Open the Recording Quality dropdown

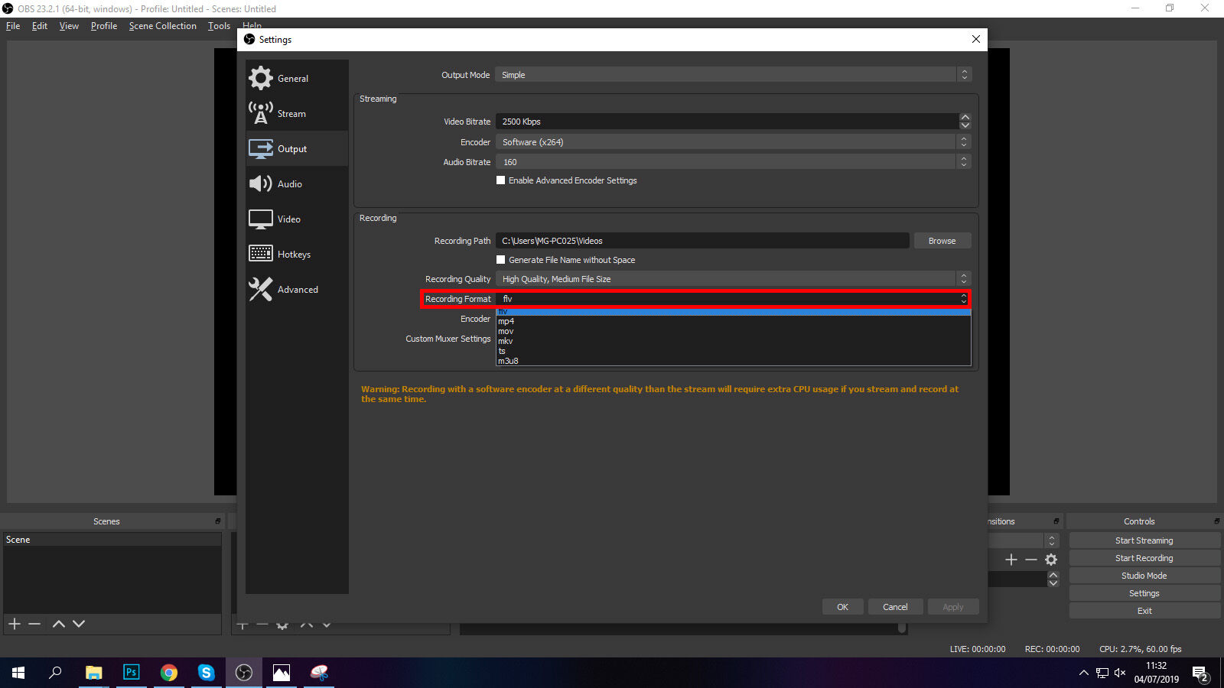click(x=732, y=279)
